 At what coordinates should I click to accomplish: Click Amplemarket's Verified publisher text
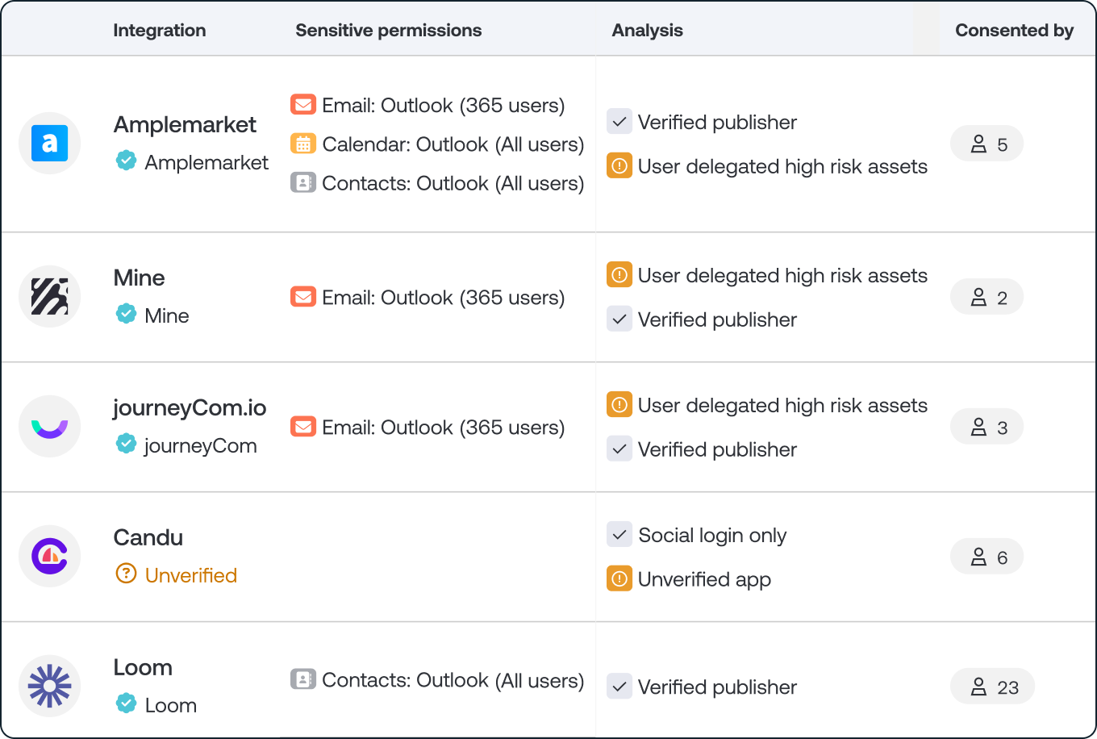pos(717,123)
